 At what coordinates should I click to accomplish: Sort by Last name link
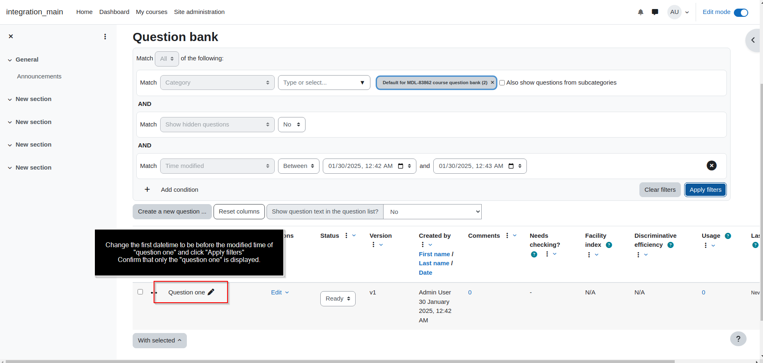coord(434,263)
